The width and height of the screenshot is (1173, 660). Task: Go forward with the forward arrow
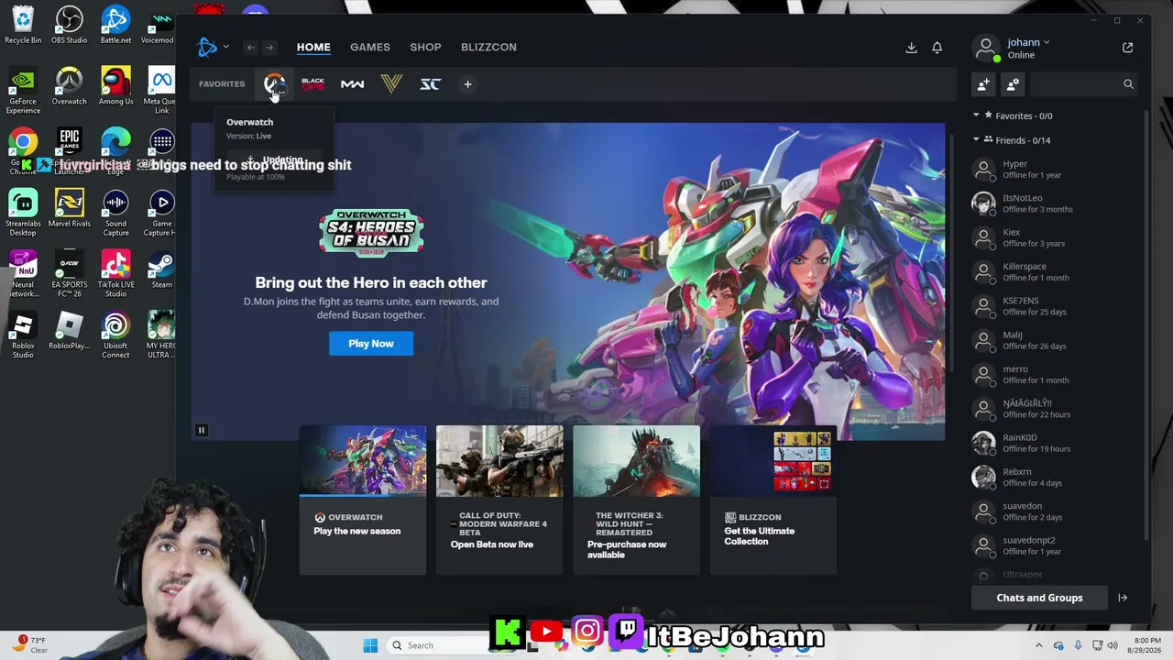(x=269, y=48)
